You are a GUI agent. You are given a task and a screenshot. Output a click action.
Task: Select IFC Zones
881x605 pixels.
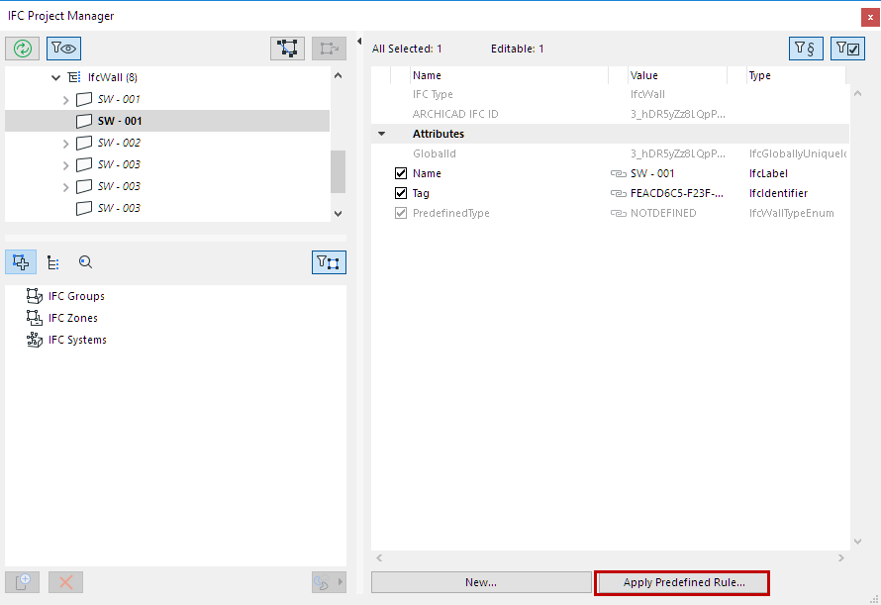[x=73, y=318]
